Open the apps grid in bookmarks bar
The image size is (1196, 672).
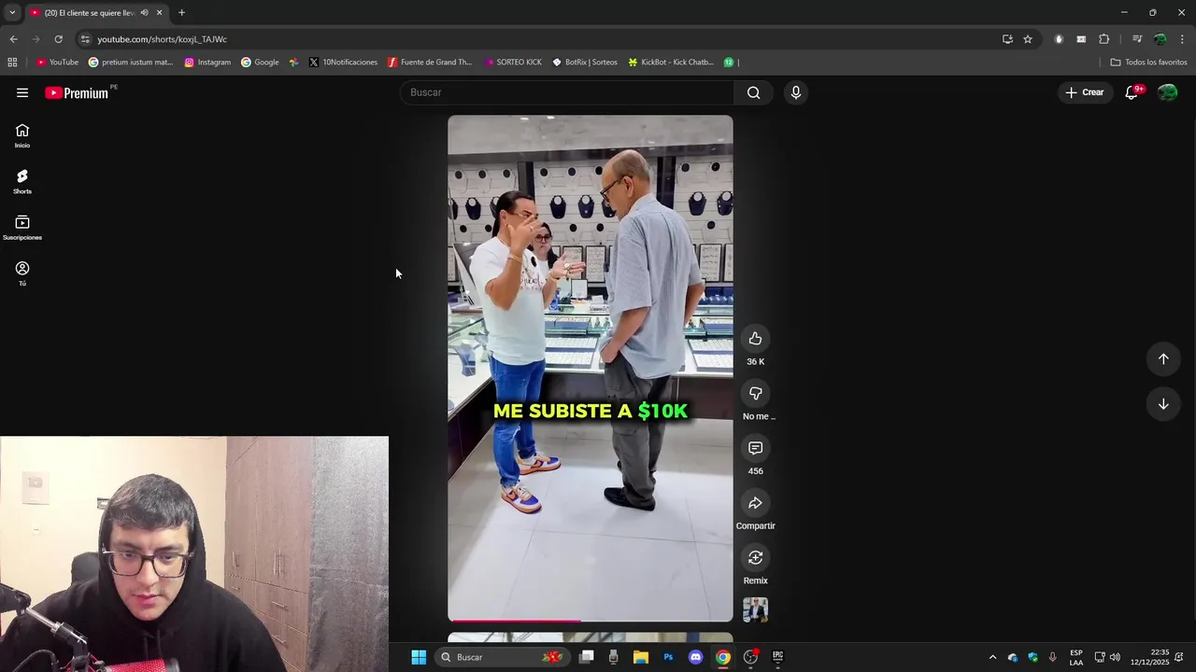click(x=12, y=63)
